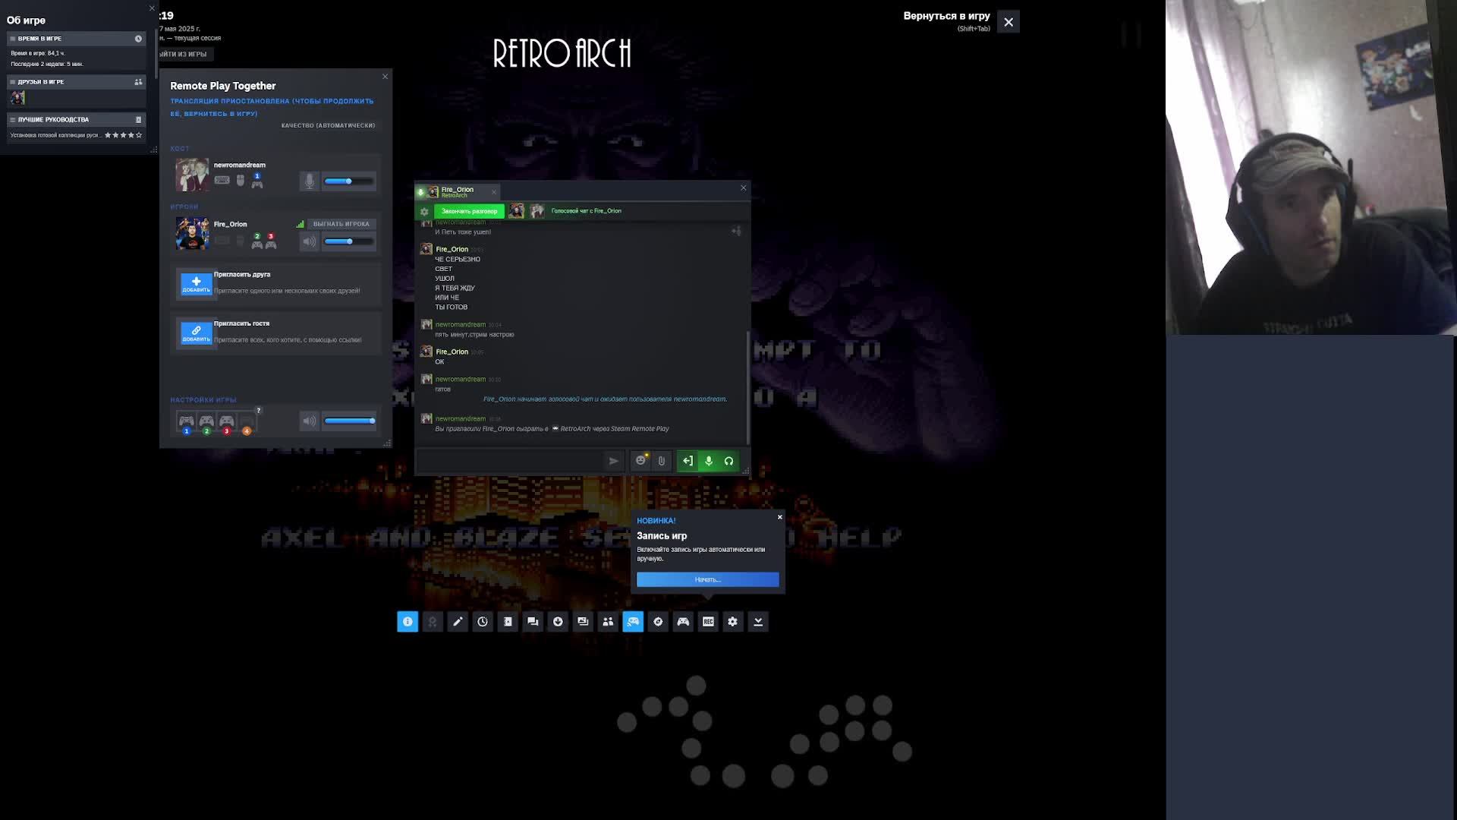The height and width of the screenshot is (820, 1457).
Task: Mute Fire_Orion's speaker volume icon
Action: pos(309,241)
